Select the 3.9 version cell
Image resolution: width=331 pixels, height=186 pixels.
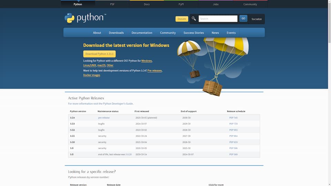coord(72,148)
